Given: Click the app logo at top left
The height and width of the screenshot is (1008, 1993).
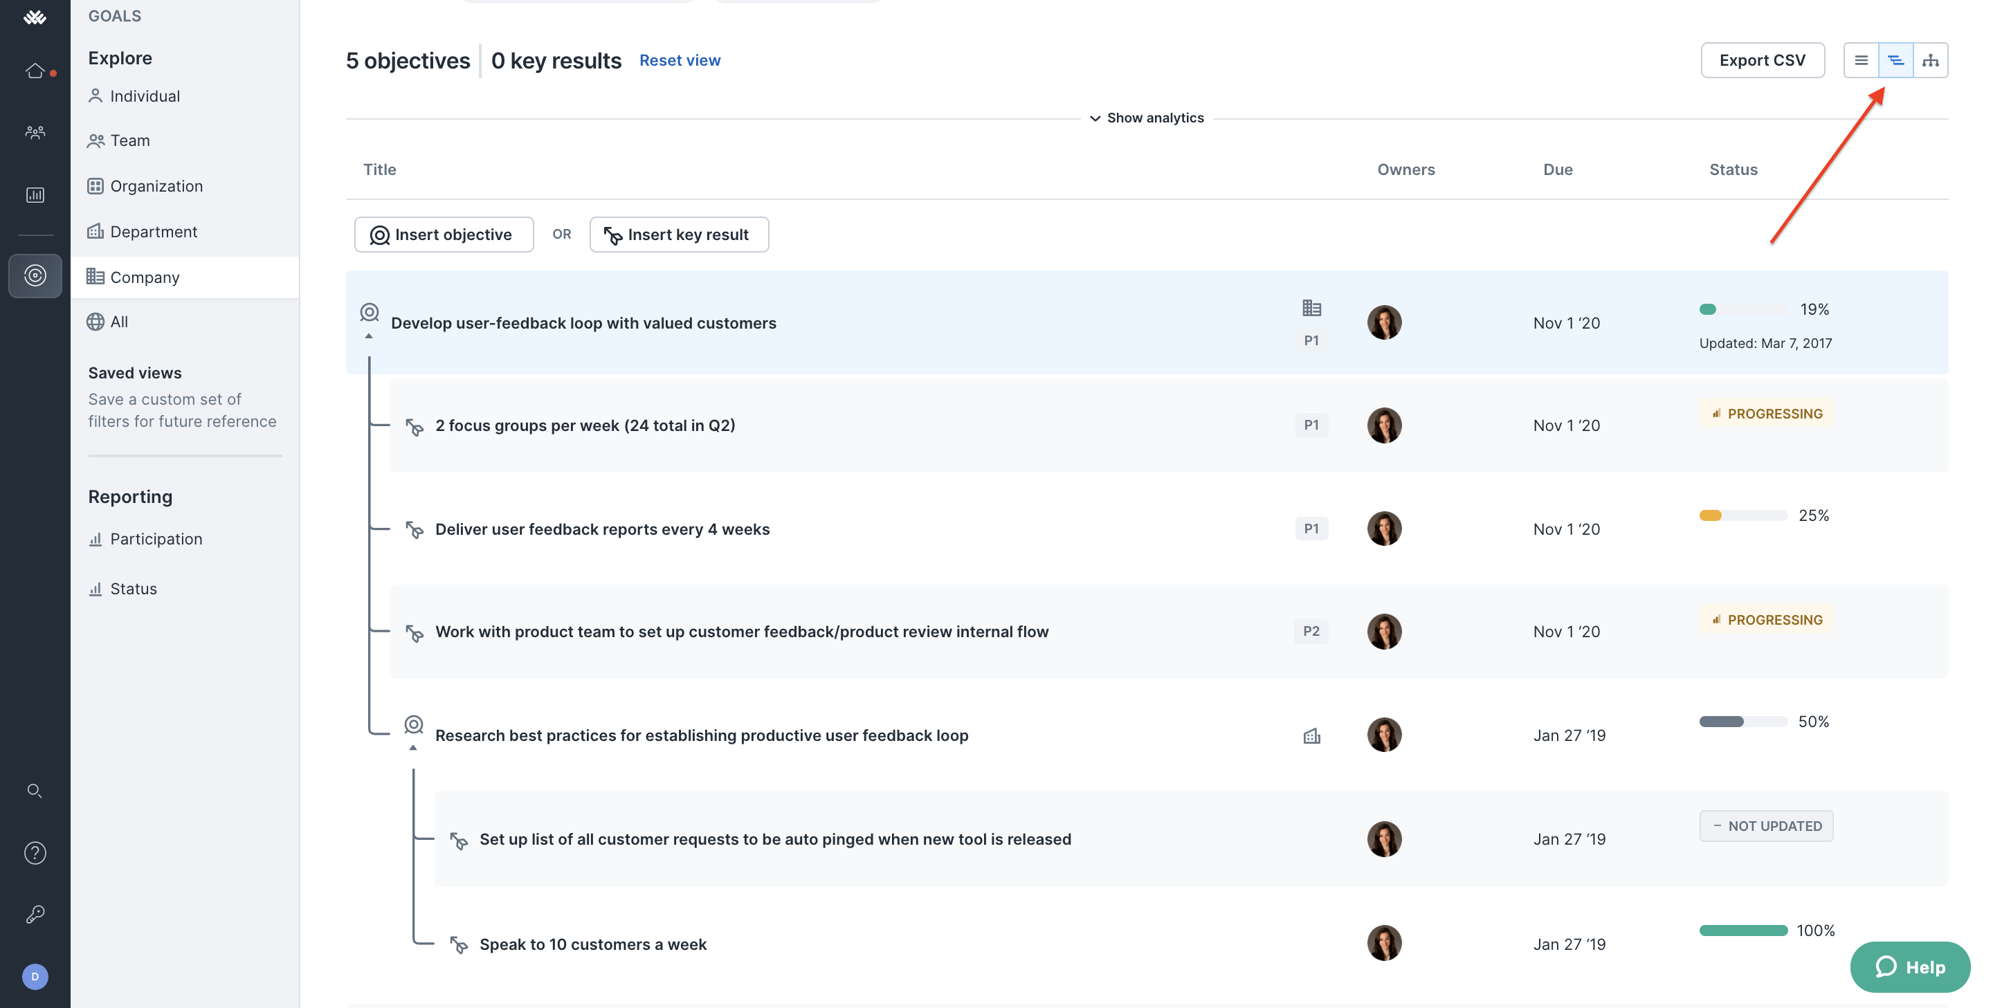Looking at the screenshot, I should pyautogui.click(x=35, y=17).
